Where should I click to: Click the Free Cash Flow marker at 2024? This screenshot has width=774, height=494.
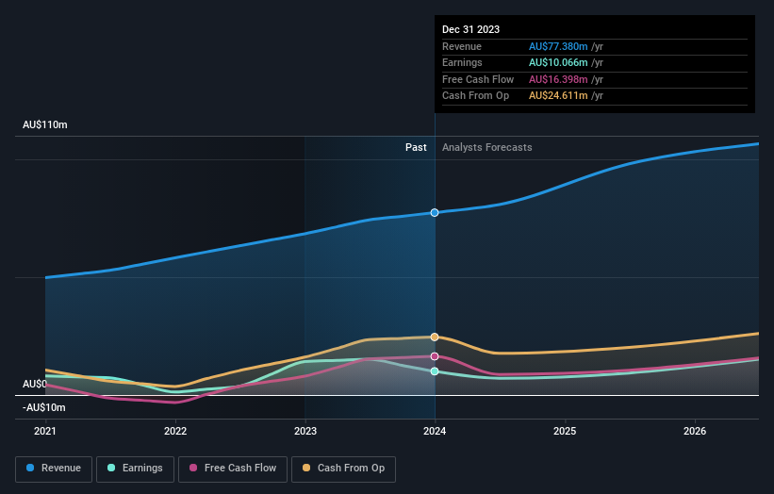pyautogui.click(x=435, y=356)
